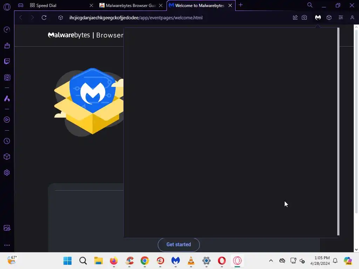This screenshot has height=269, width=359.
Task: Click the Malwarebytes Browser Guard logo
Action: click(x=86, y=35)
